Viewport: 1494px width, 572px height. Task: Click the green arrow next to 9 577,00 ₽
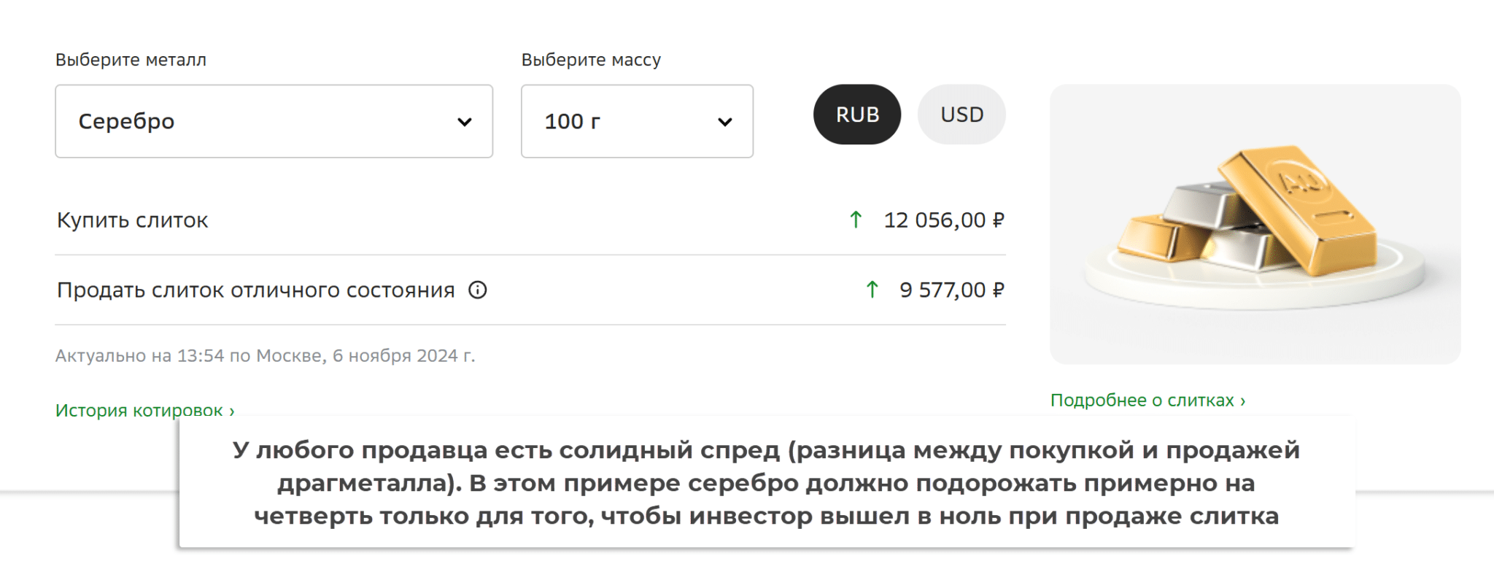pos(872,290)
